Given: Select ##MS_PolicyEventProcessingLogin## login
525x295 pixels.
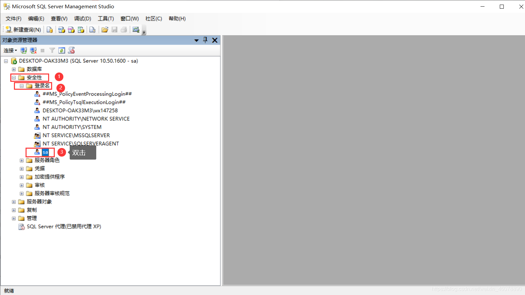Looking at the screenshot, I should point(87,94).
